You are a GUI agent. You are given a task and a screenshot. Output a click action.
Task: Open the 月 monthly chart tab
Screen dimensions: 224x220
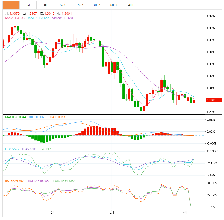click(x=45, y=5)
